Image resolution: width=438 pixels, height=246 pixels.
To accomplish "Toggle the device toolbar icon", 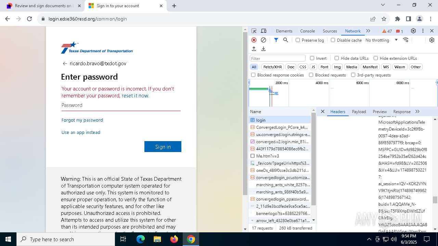I will click(263, 31).
